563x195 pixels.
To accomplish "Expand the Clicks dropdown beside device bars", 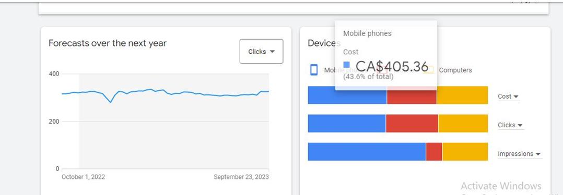I will pos(510,125).
